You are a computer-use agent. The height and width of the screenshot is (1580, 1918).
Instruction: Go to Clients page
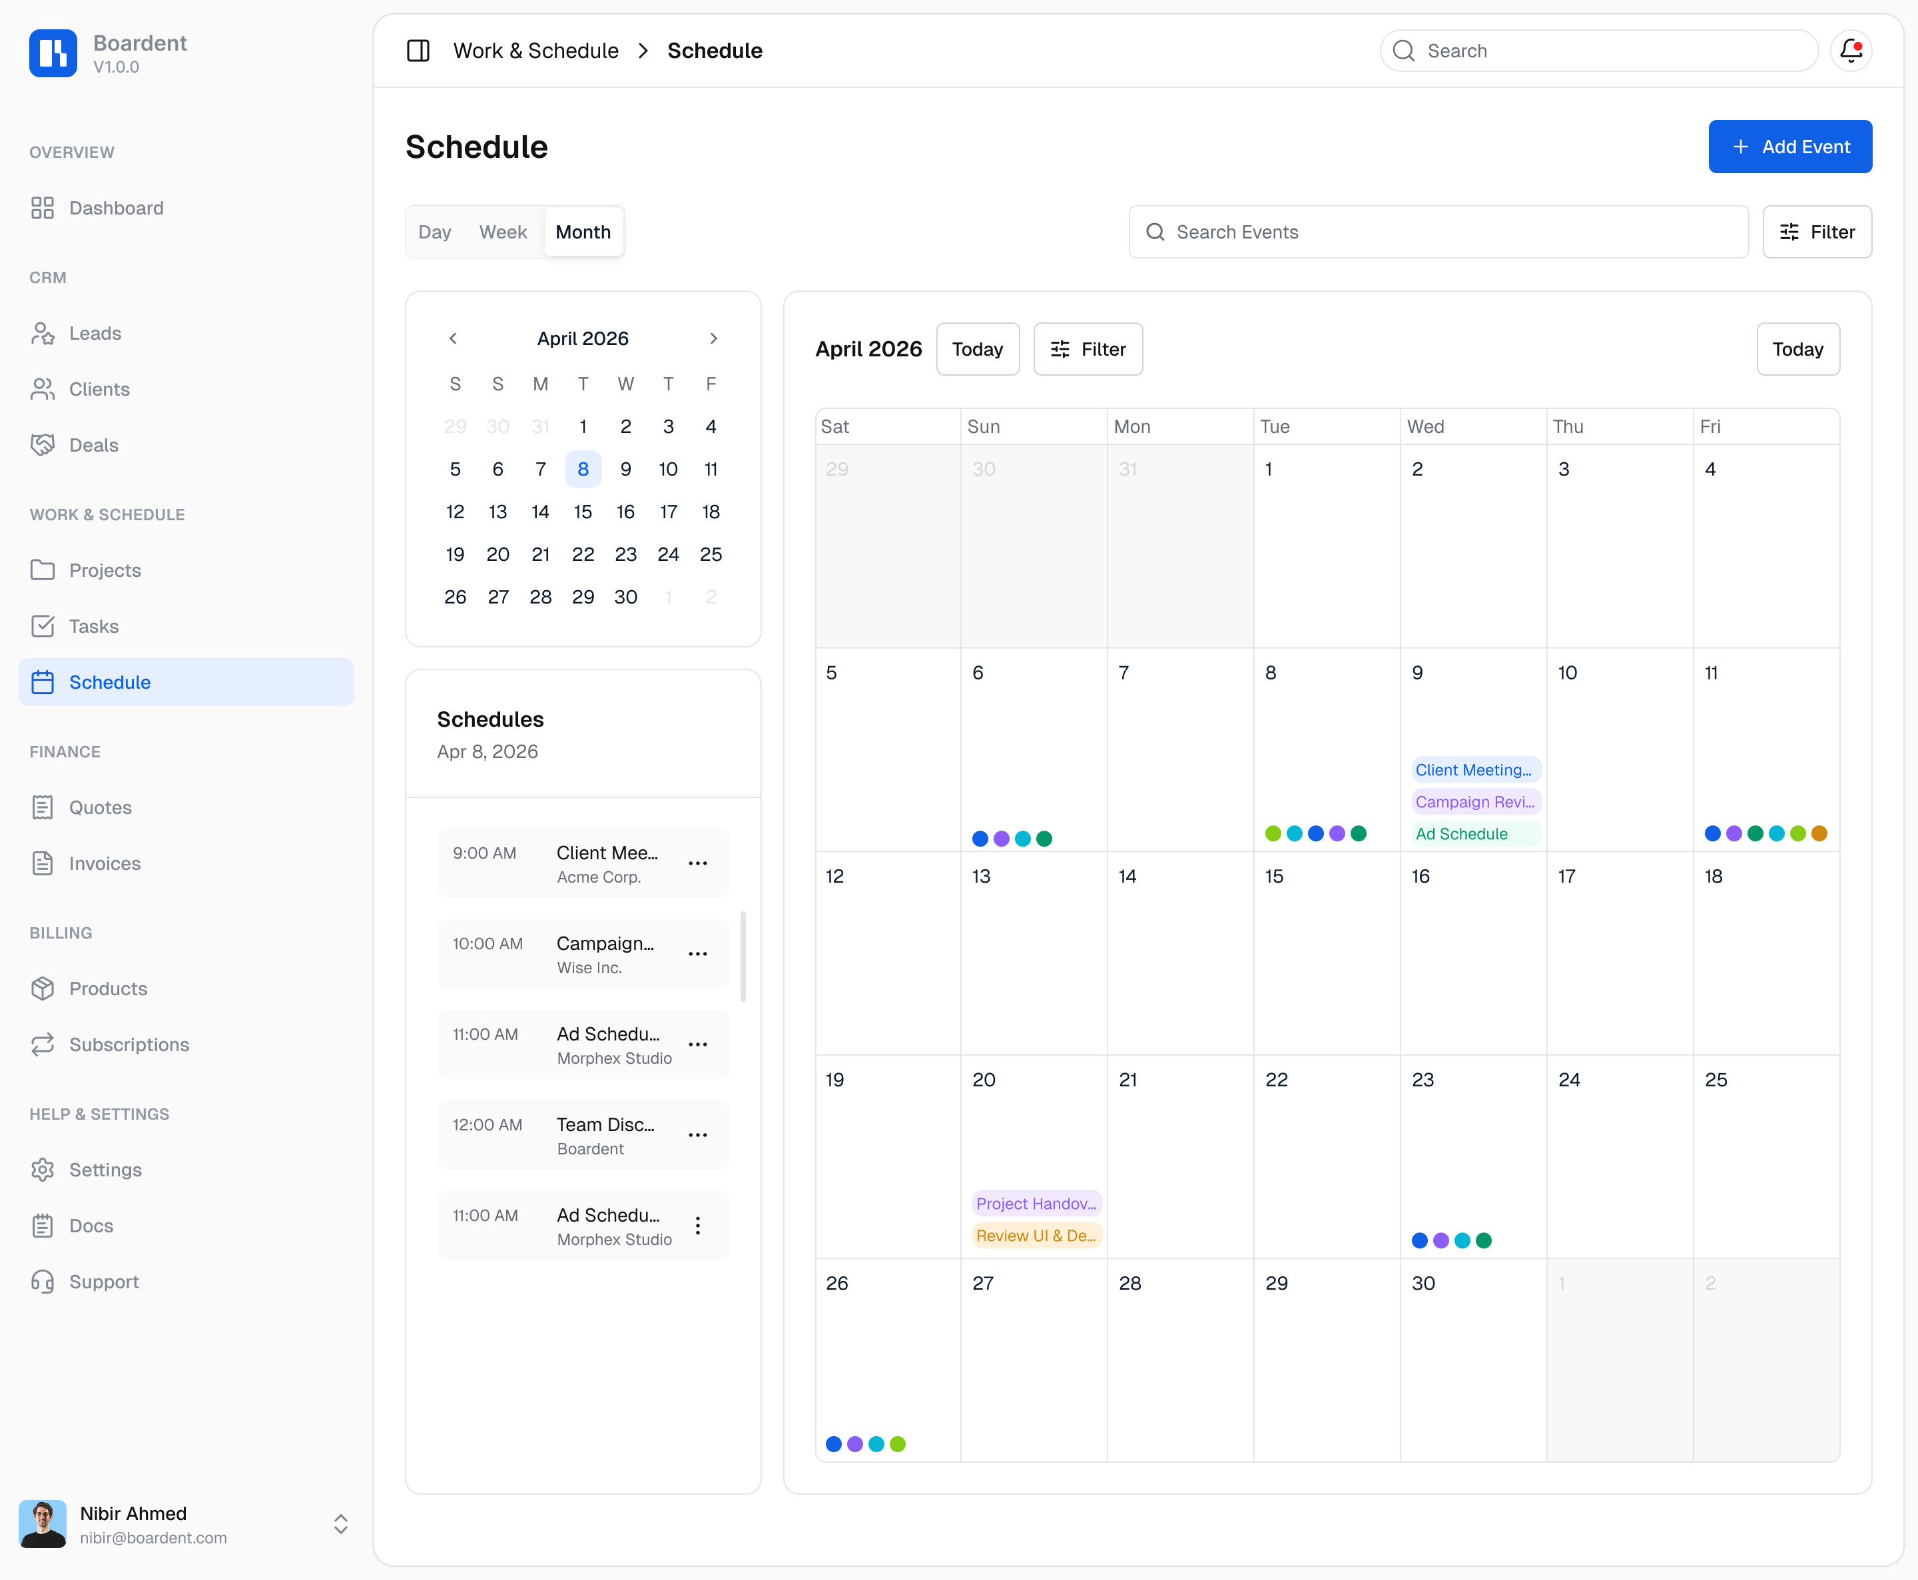pyautogui.click(x=186, y=390)
